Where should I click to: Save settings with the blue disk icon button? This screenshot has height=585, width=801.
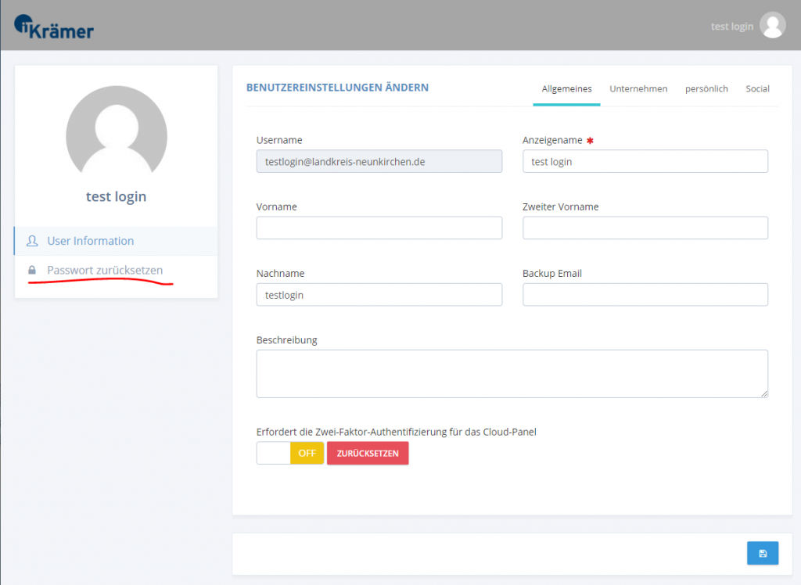click(x=763, y=553)
